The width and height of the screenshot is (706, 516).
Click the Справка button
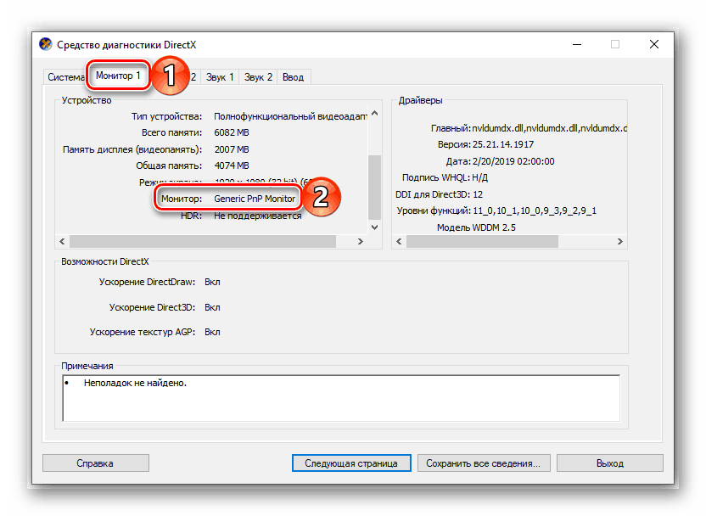[95, 463]
